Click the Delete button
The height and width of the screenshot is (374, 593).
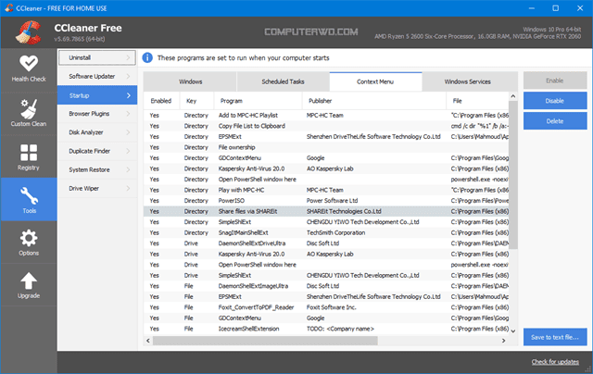pyautogui.click(x=555, y=121)
